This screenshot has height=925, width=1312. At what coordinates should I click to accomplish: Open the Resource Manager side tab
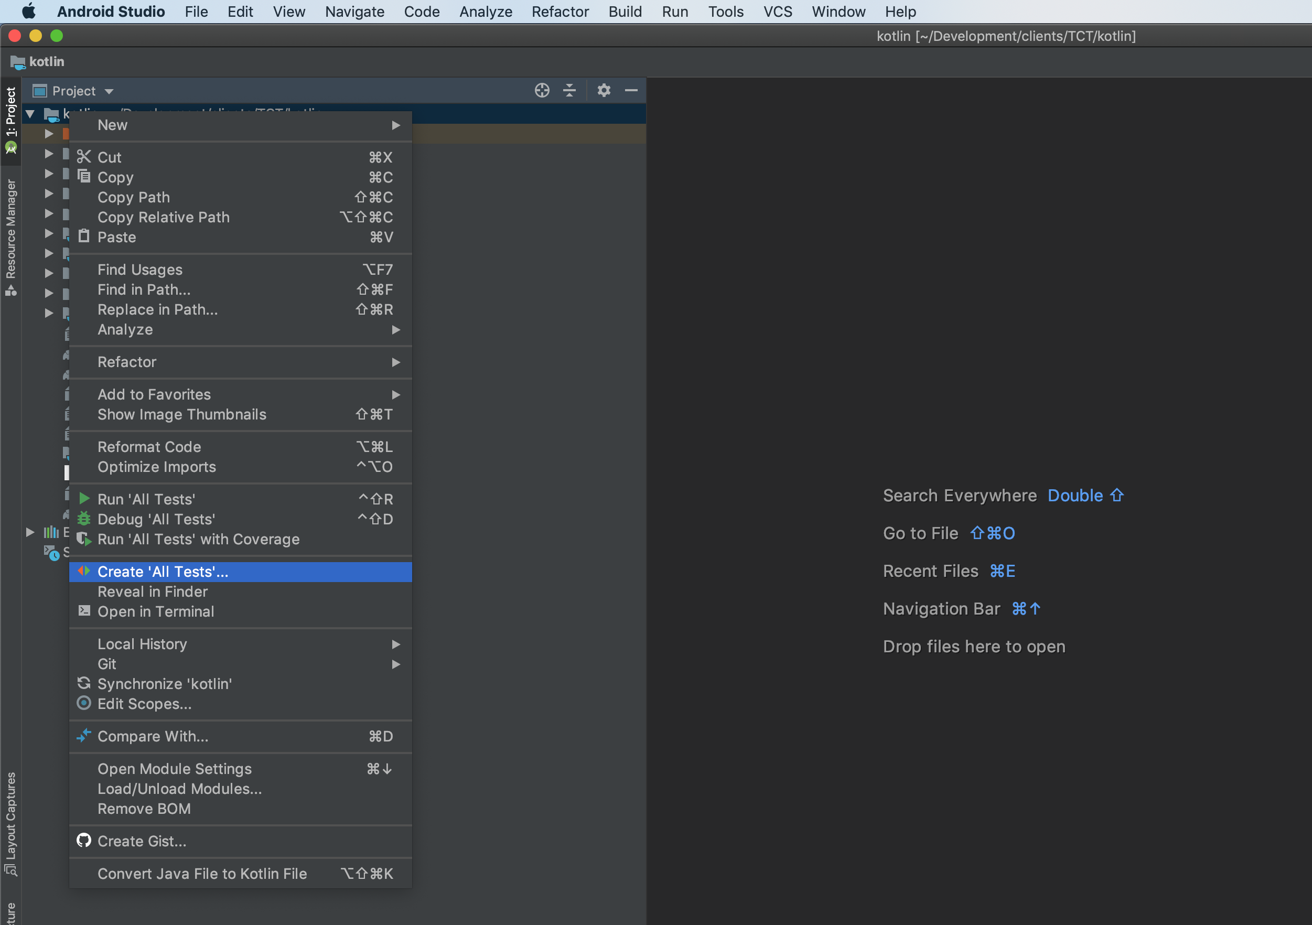tap(11, 237)
